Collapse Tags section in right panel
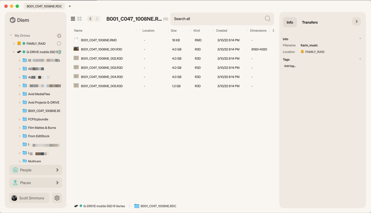Image resolution: width=371 pixels, height=213 pixels. 360,59
